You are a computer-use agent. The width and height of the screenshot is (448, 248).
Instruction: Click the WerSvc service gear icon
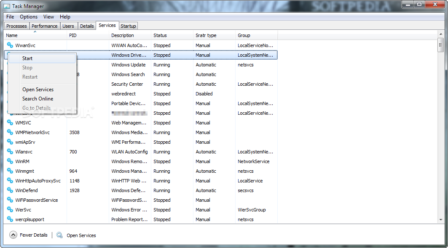pos(10,210)
